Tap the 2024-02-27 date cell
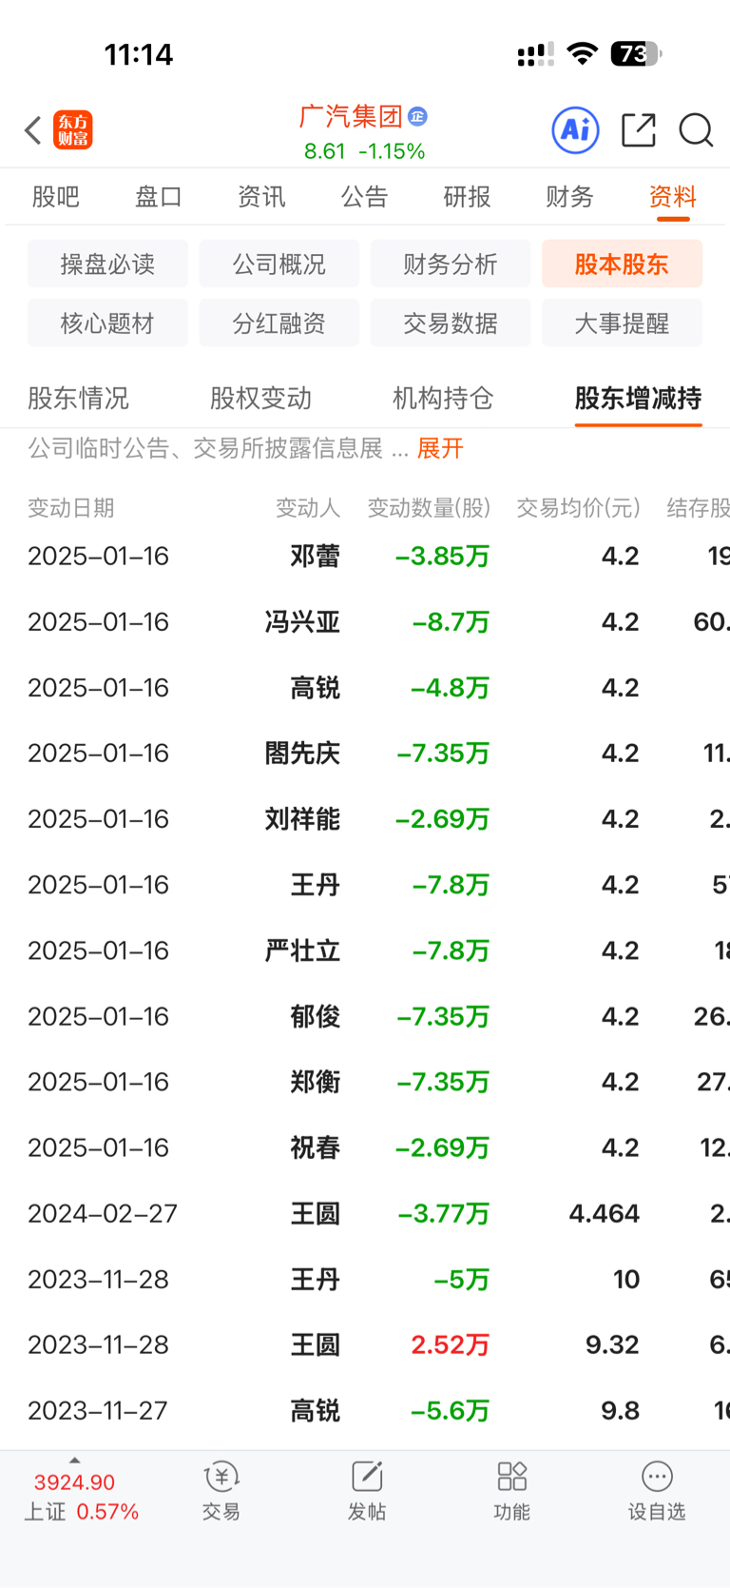730x1588 pixels. click(x=103, y=1213)
